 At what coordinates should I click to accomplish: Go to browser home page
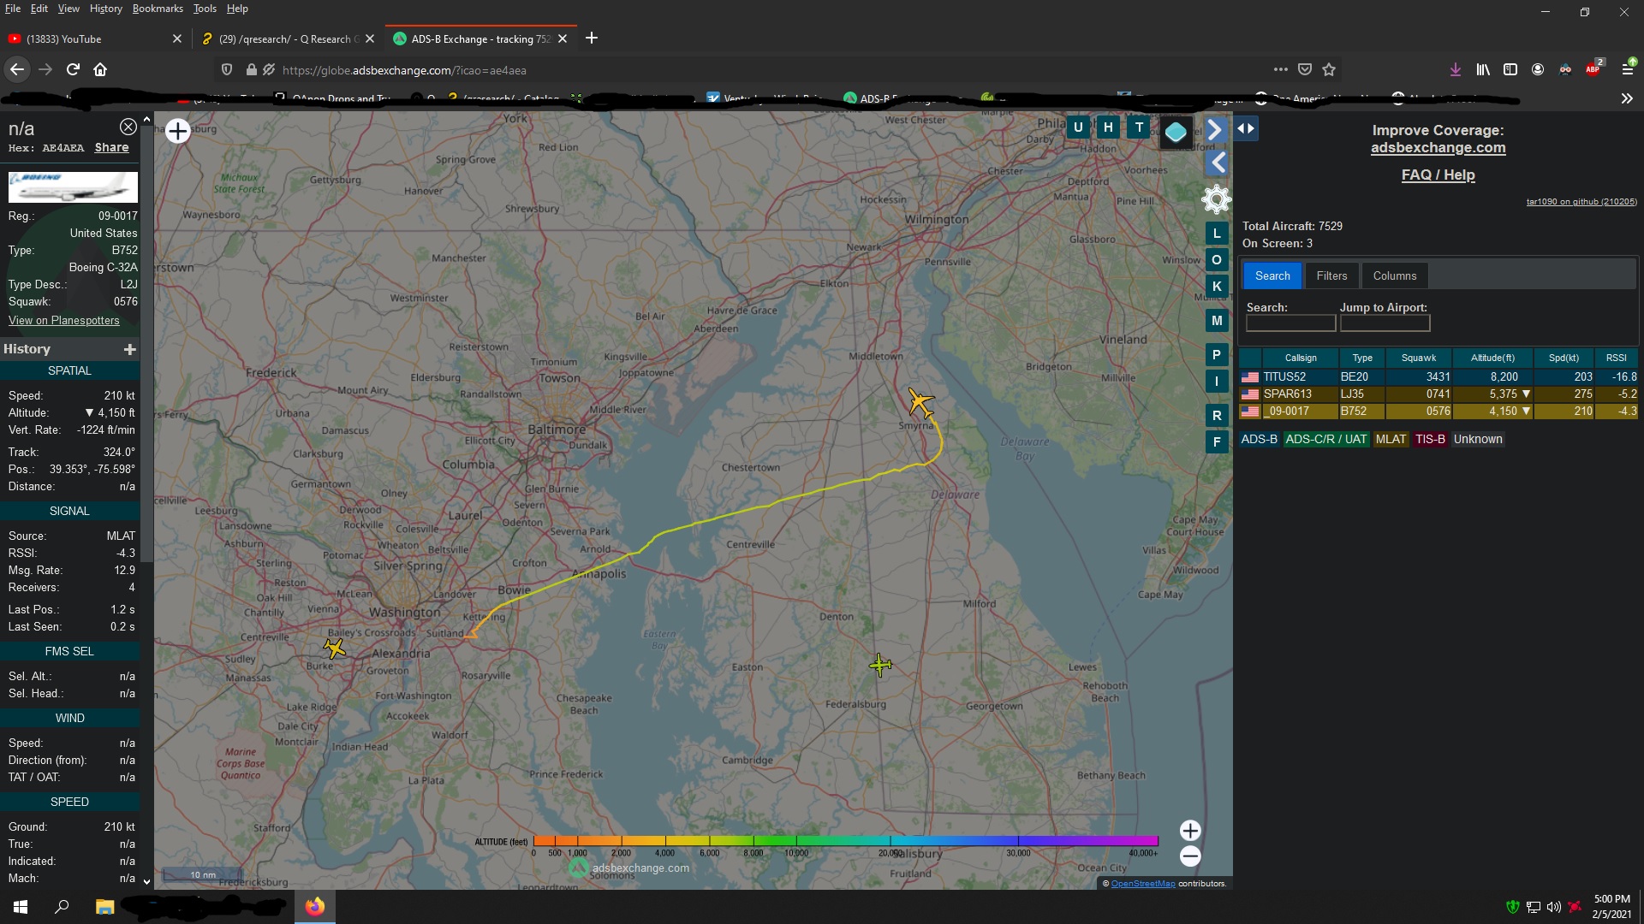click(100, 69)
